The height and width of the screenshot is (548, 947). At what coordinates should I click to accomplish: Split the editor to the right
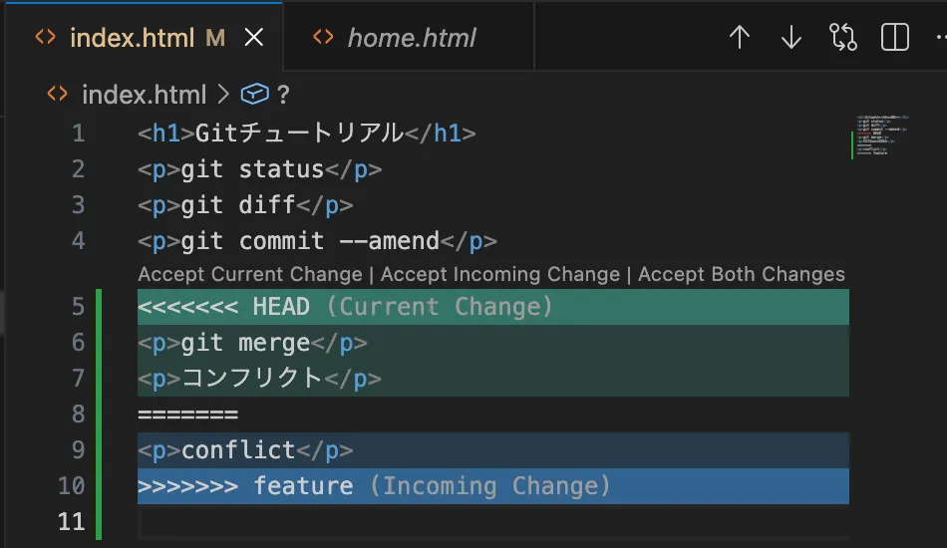tap(895, 38)
